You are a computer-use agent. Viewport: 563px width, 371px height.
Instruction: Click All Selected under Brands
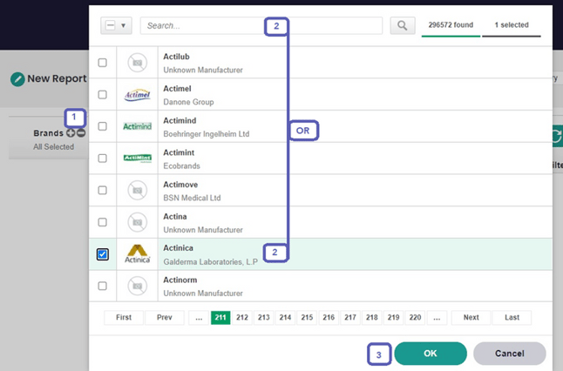[53, 147]
